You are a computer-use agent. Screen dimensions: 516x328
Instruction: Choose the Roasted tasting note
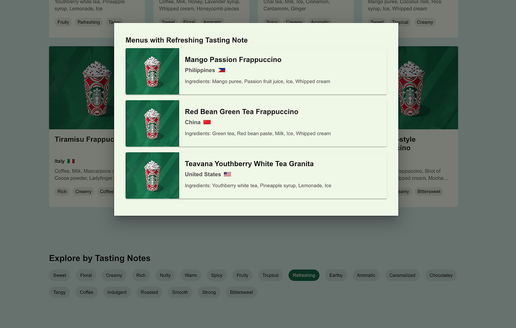click(149, 292)
